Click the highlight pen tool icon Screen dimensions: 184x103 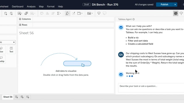[x=67, y=13]
